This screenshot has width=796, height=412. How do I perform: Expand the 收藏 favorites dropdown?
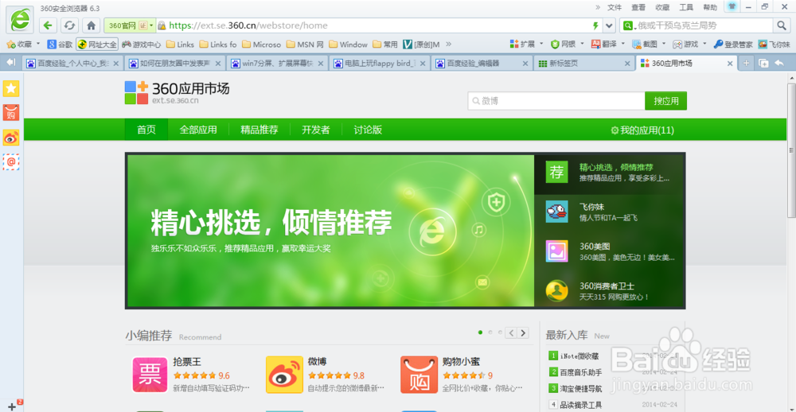point(38,45)
